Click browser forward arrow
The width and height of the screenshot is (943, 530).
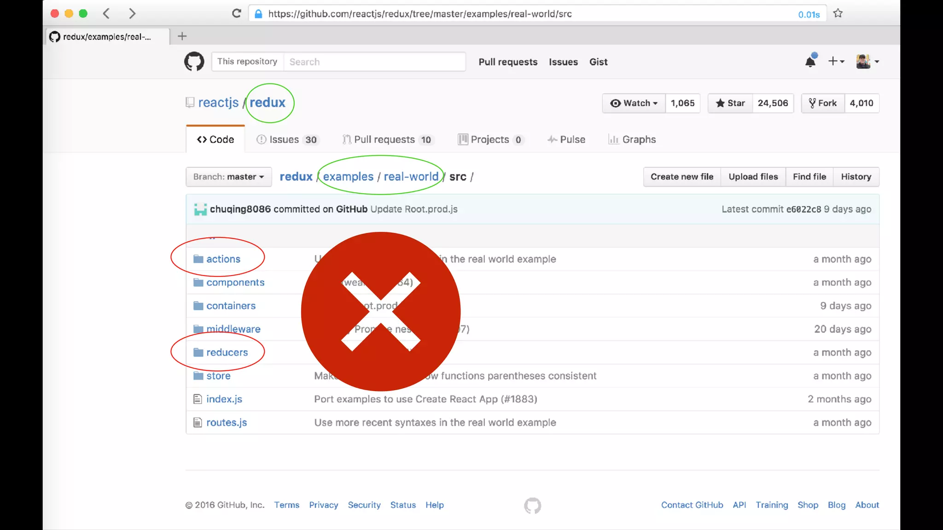click(x=132, y=13)
